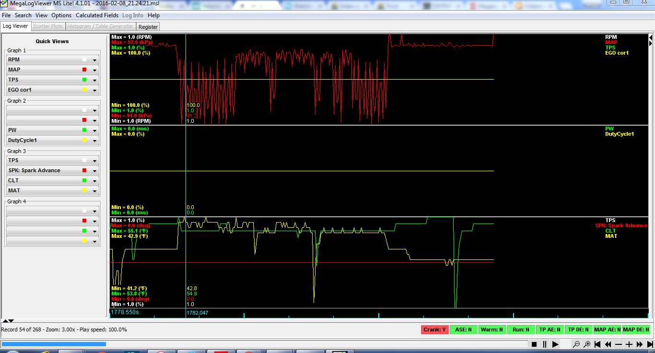
Task: Switch to the Register tab
Action: pos(148,27)
